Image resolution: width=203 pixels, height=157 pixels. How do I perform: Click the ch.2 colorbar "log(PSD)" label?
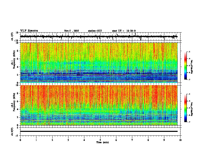coord(192,109)
